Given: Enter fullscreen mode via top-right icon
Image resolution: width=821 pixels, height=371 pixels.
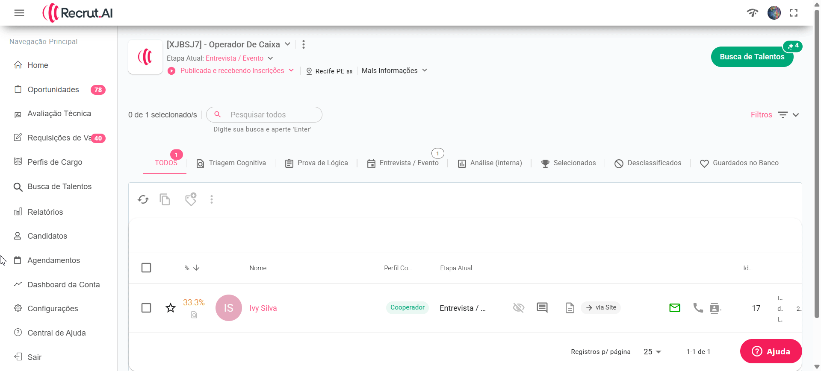Looking at the screenshot, I should (x=794, y=13).
